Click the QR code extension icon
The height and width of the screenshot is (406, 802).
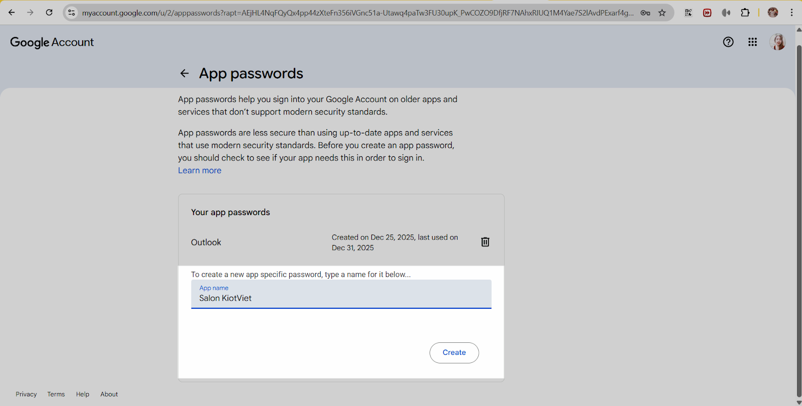[688, 13]
